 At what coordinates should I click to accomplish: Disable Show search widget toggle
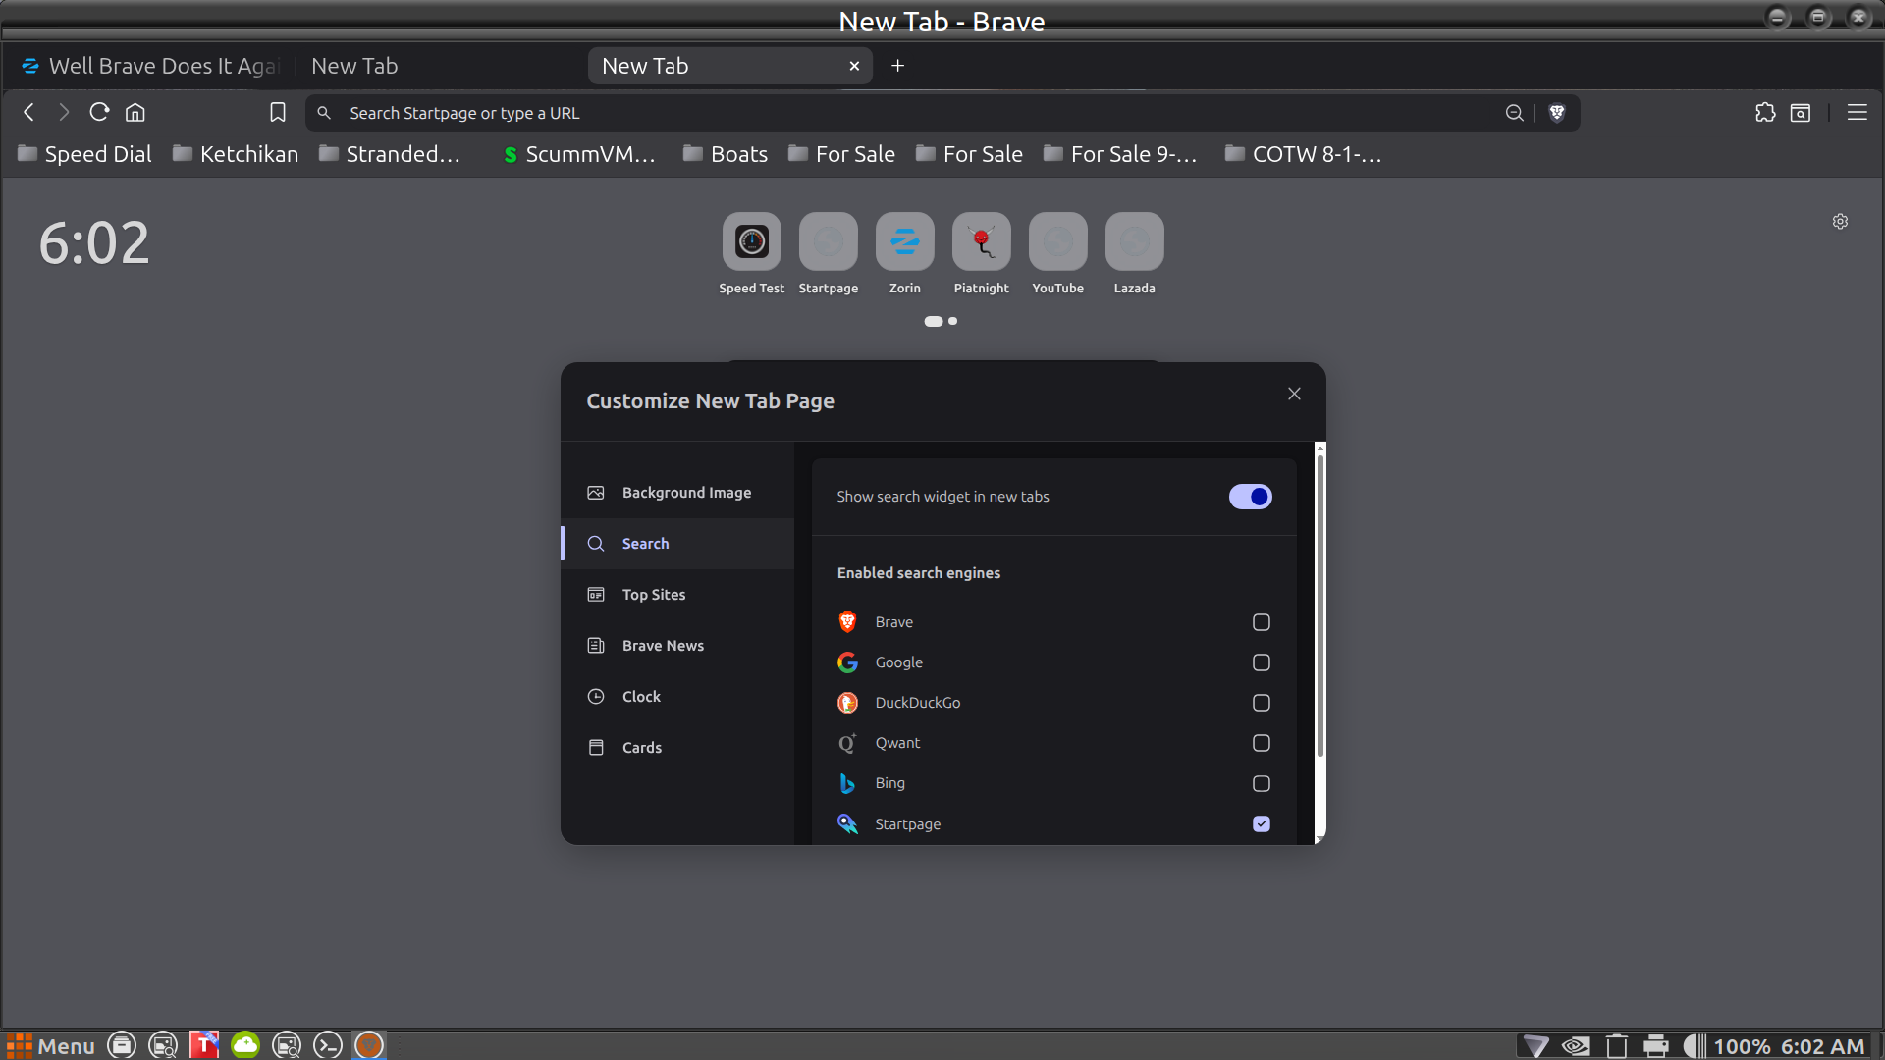click(1250, 497)
